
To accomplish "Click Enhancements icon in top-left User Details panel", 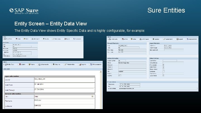I will pos(74,39).
